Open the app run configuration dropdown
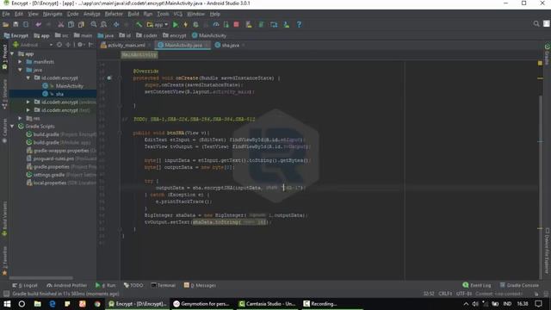 pyautogui.click(x=158, y=25)
